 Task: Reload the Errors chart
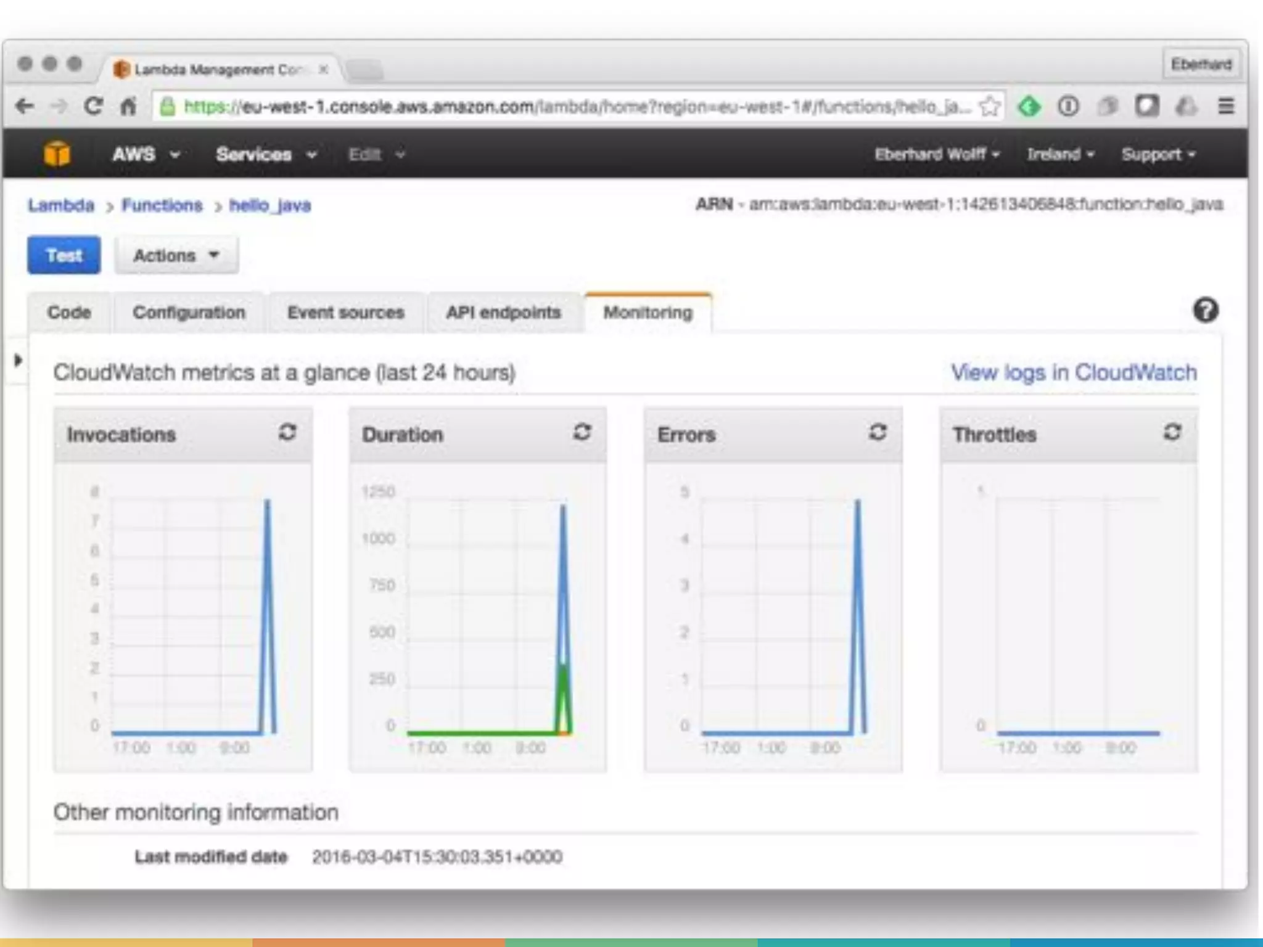[x=878, y=432]
